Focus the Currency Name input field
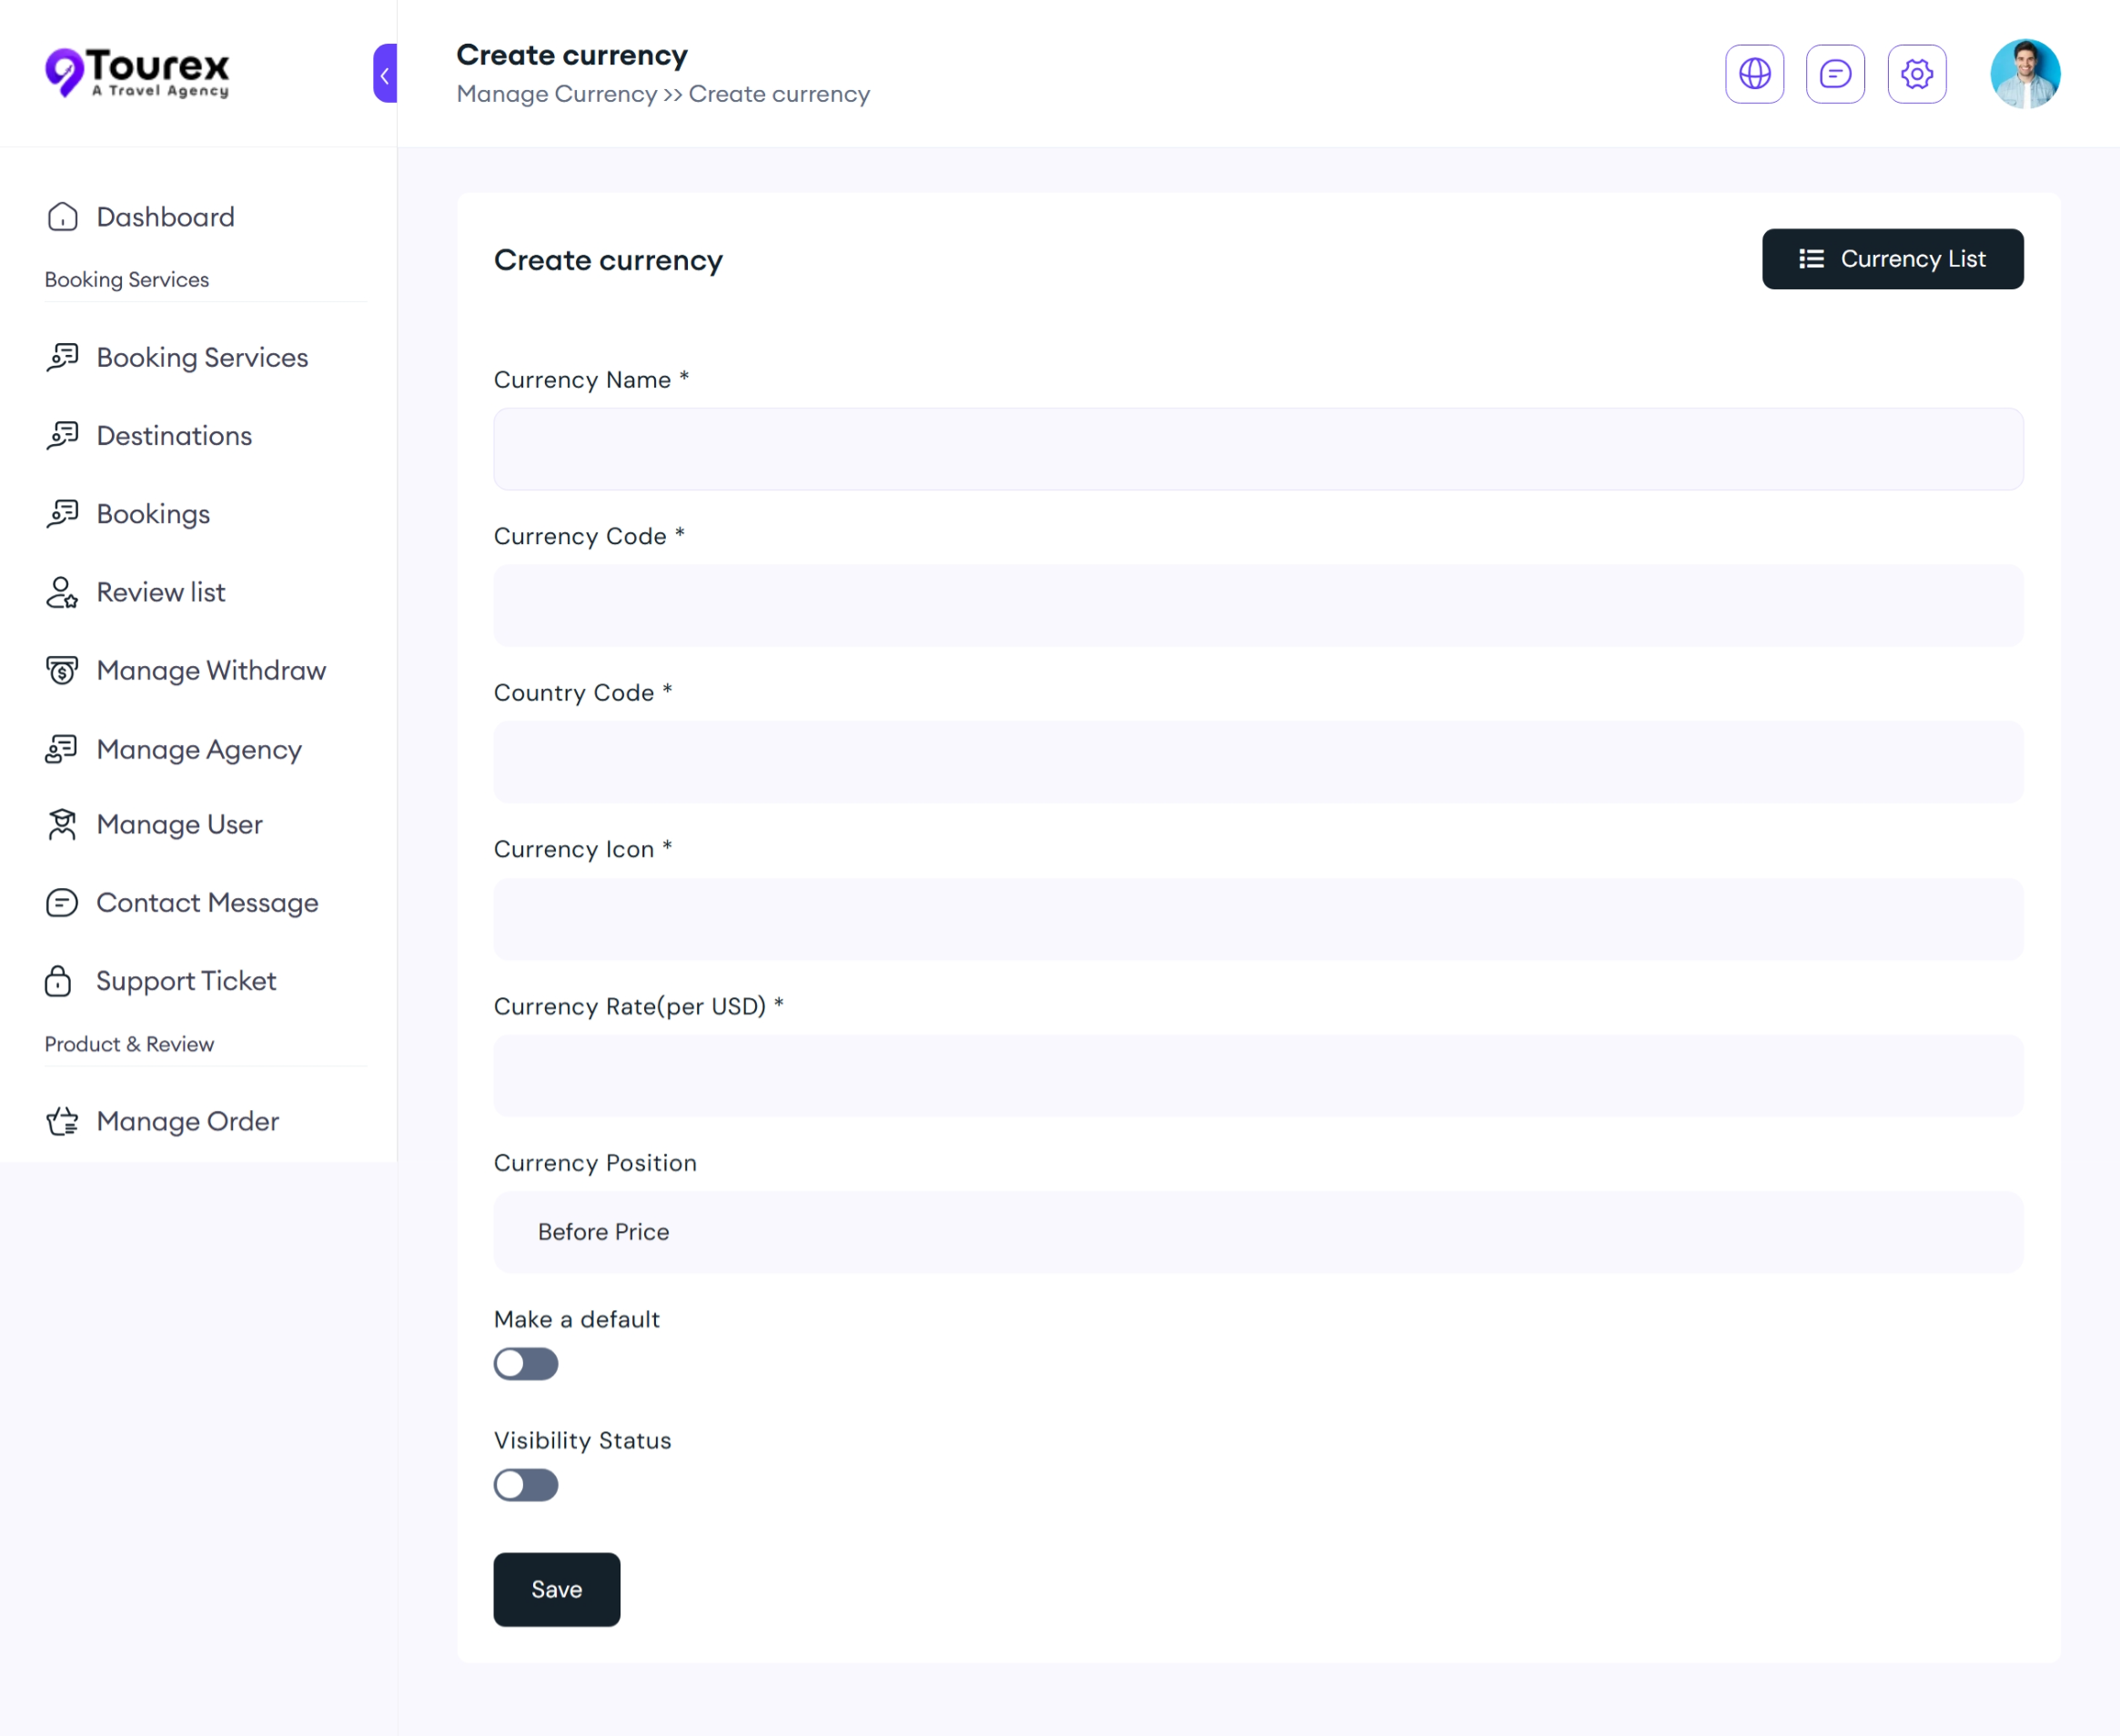 click(1257, 449)
